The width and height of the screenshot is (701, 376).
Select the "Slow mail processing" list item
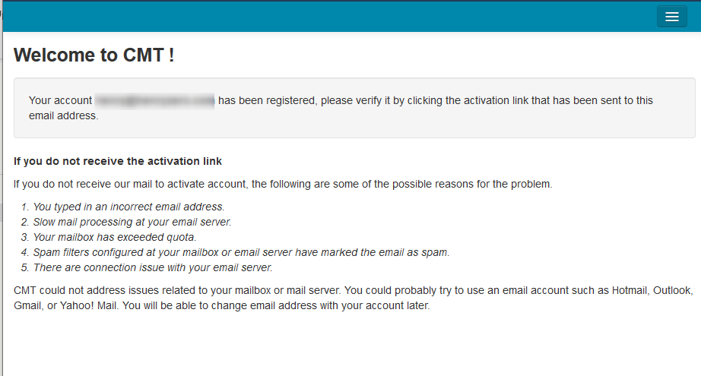click(132, 222)
